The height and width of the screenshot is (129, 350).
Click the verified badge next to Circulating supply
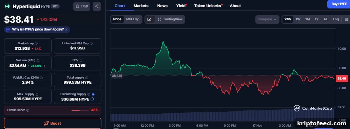click(93, 94)
